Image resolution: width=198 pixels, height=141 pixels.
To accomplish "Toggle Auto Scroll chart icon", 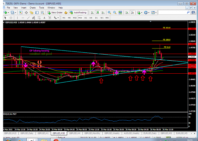I will coord(127,12).
